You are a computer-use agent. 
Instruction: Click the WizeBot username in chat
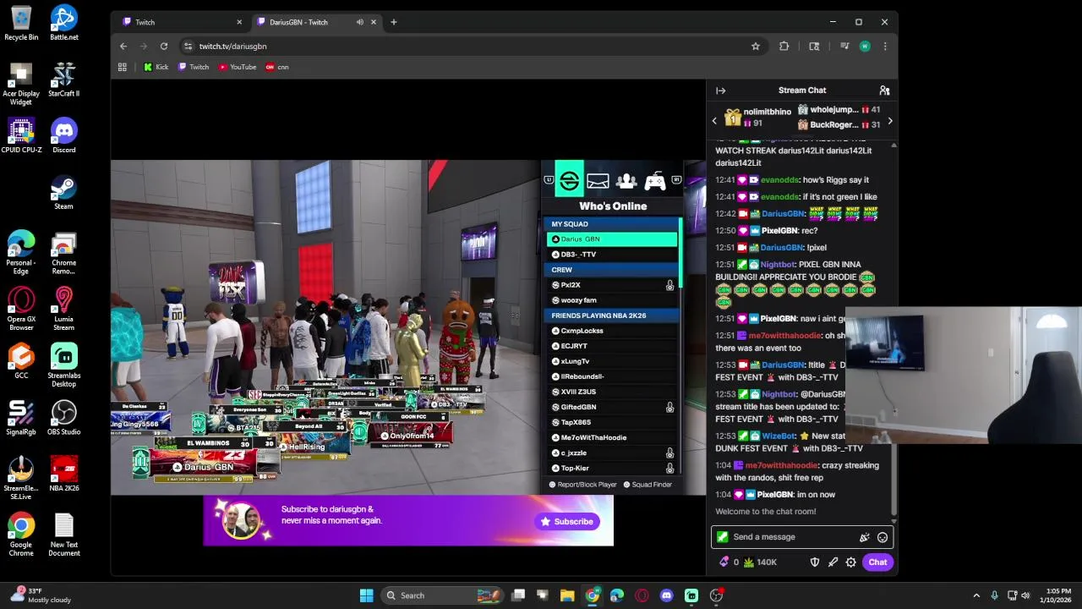pyautogui.click(x=779, y=436)
